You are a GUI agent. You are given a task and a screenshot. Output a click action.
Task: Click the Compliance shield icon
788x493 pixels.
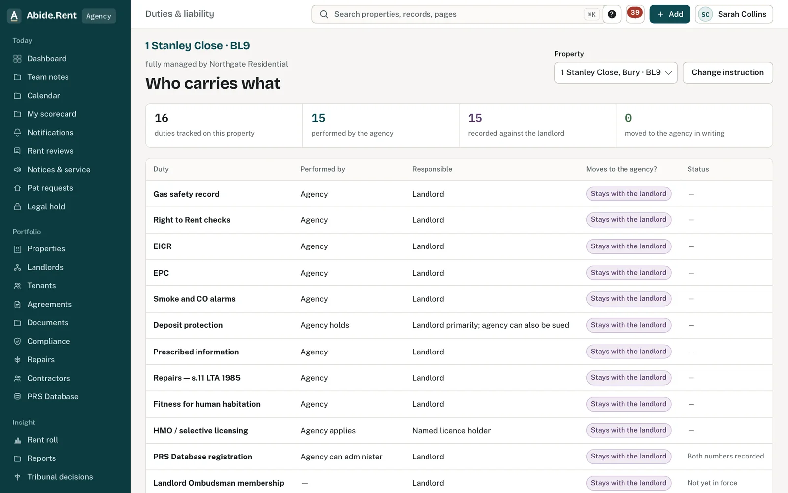pos(17,341)
